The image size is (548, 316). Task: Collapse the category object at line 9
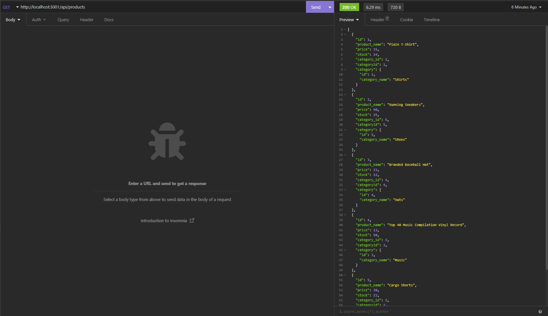coord(345,70)
